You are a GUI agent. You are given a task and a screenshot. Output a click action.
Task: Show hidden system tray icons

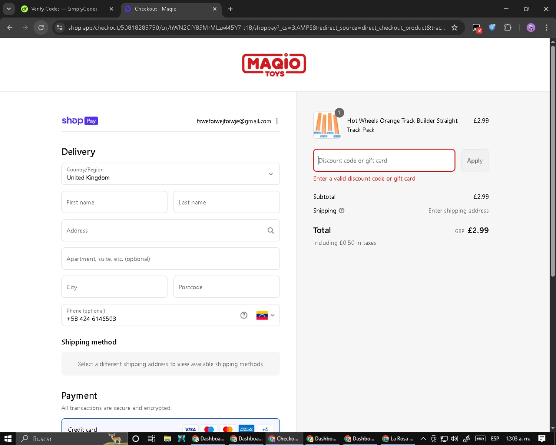pos(423,439)
